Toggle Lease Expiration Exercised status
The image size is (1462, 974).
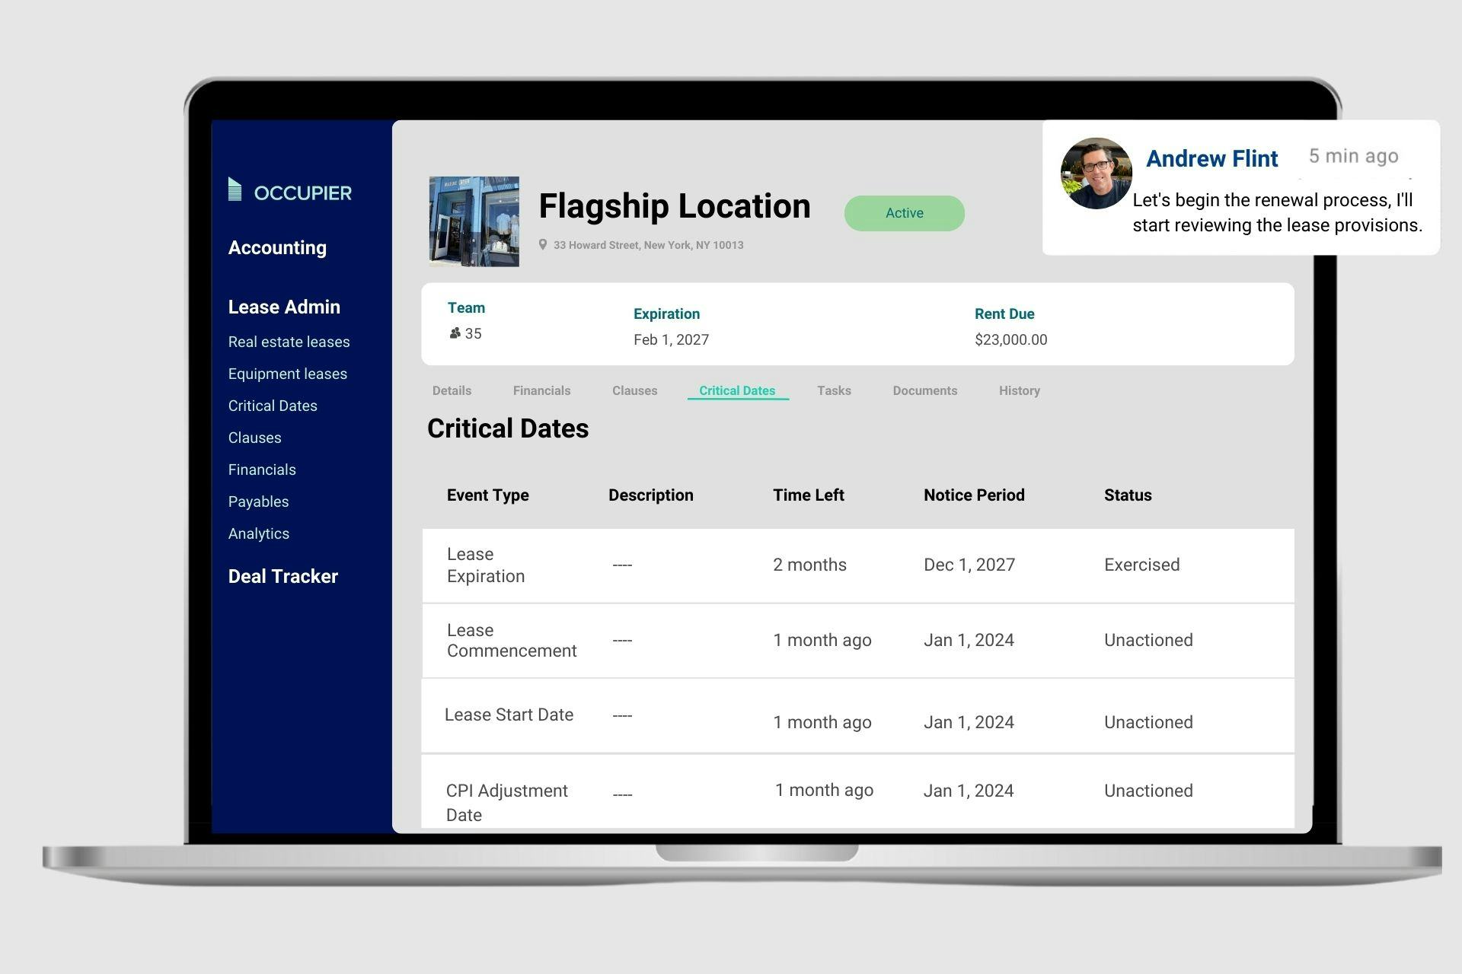click(1141, 563)
